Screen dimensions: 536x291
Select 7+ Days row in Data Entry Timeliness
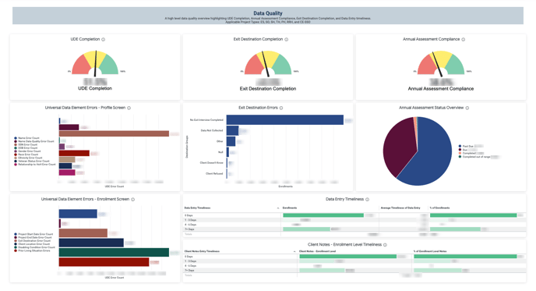coord(354,229)
